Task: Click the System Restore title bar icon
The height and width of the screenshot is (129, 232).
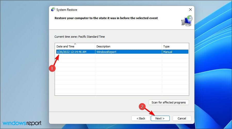Action: 53,10
